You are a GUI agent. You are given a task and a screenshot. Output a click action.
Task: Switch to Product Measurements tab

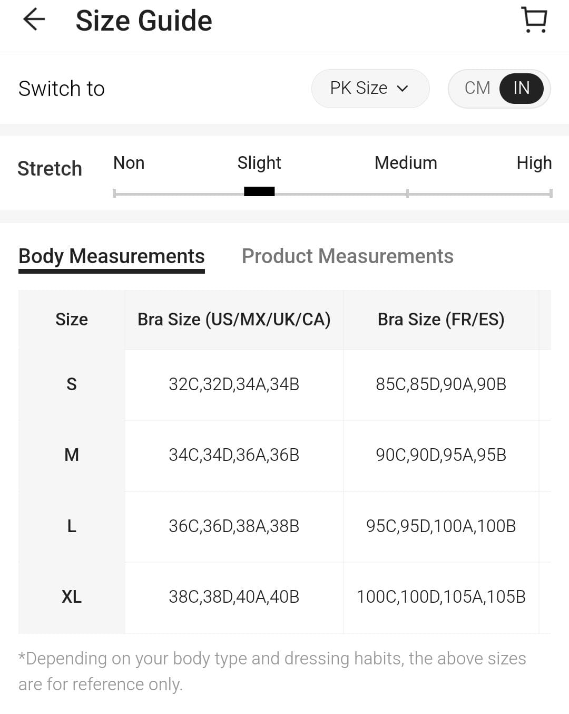(347, 256)
